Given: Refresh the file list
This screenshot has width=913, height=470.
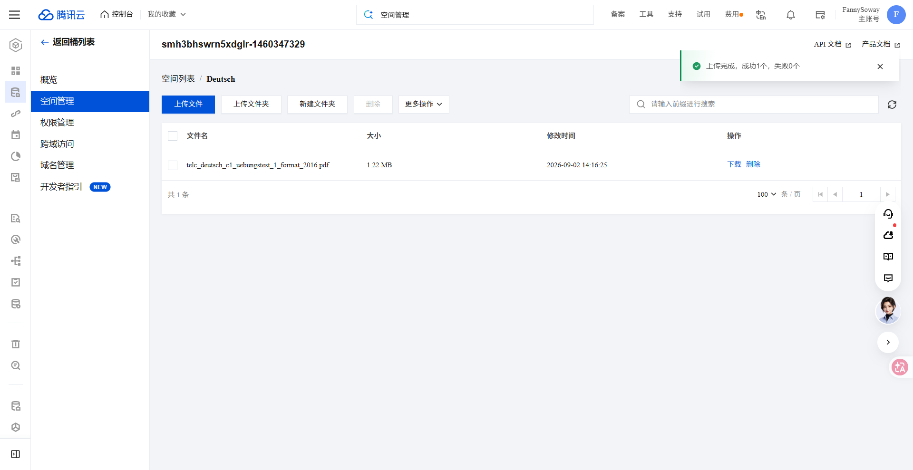Looking at the screenshot, I should pos(892,105).
